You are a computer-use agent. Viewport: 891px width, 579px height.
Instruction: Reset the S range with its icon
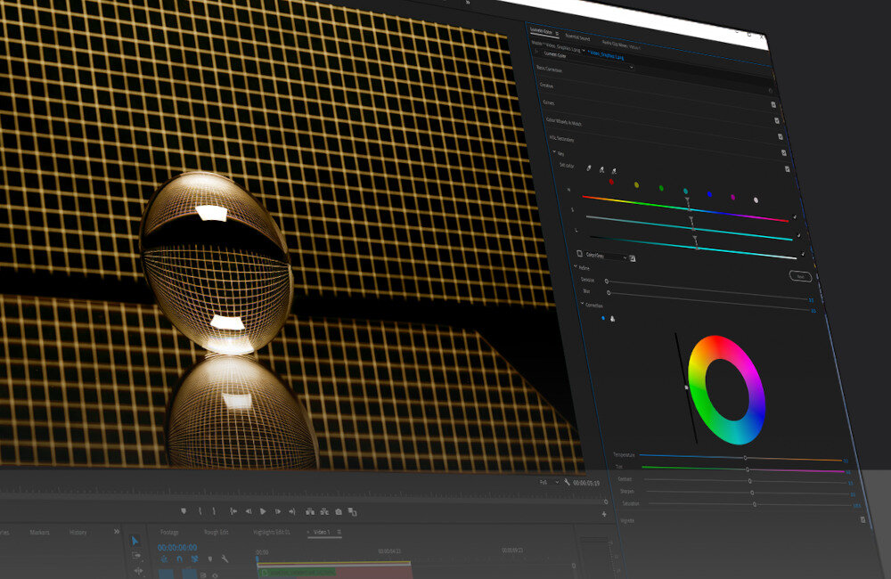tap(798, 235)
